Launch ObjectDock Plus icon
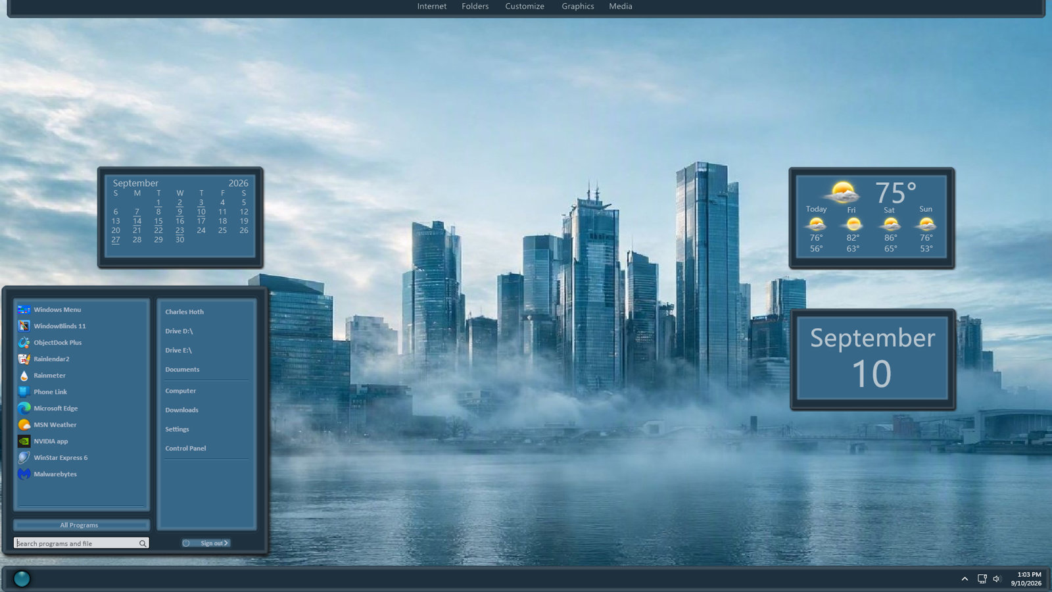Screen dimensions: 1052x592 point(24,343)
